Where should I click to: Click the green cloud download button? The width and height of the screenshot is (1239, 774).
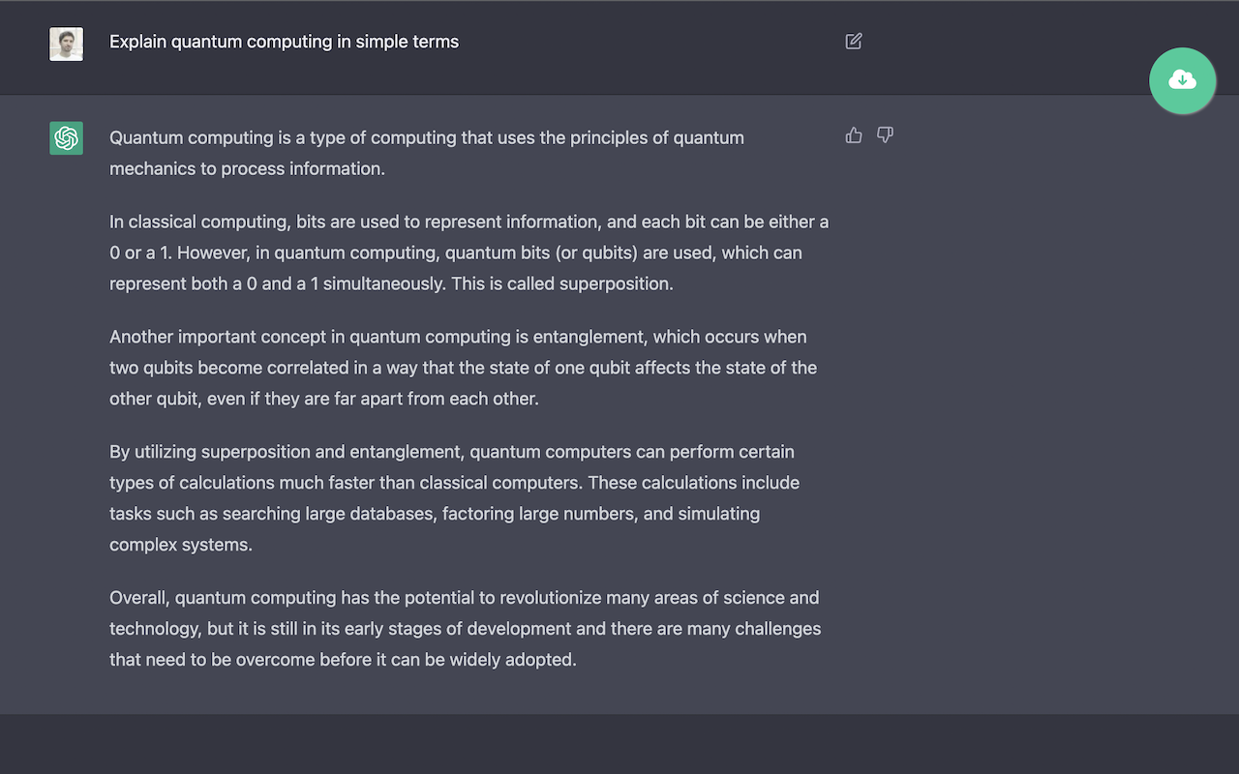(x=1182, y=80)
